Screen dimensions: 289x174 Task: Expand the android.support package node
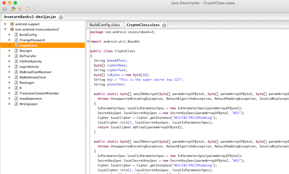[x=5, y=24]
